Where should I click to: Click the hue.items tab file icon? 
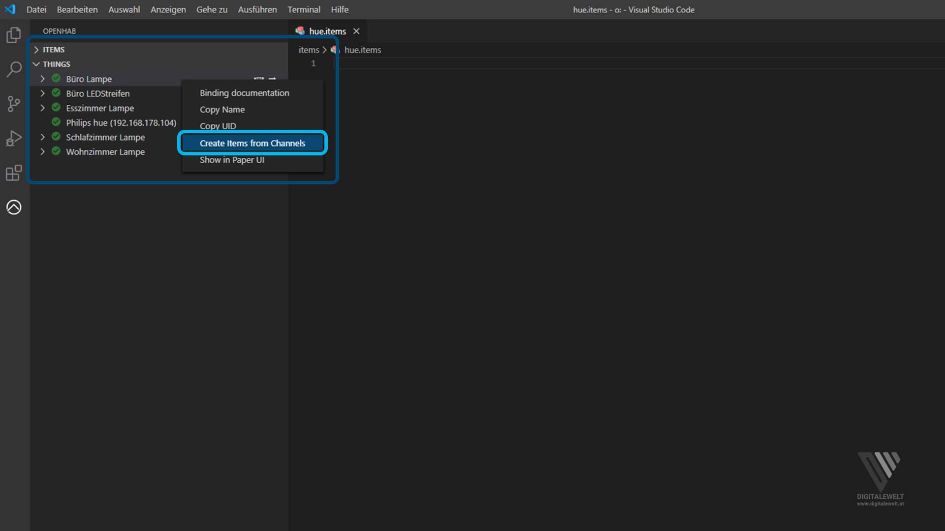(300, 31)
